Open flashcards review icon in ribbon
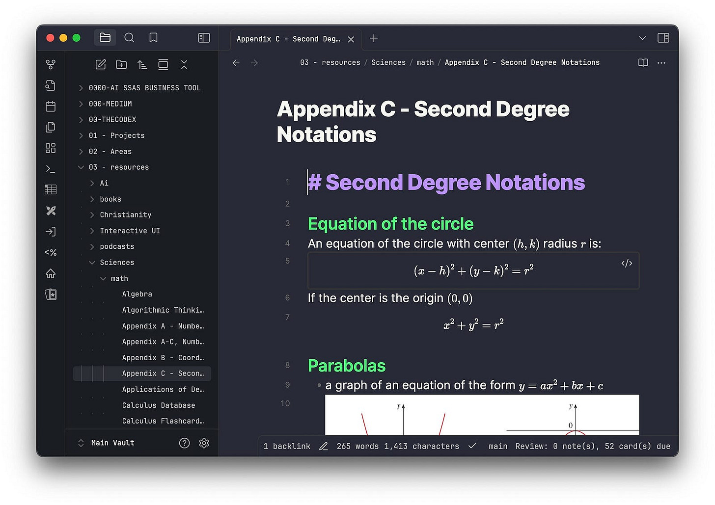Viewport: 715px width, 505px height. (x=51, y=294)
